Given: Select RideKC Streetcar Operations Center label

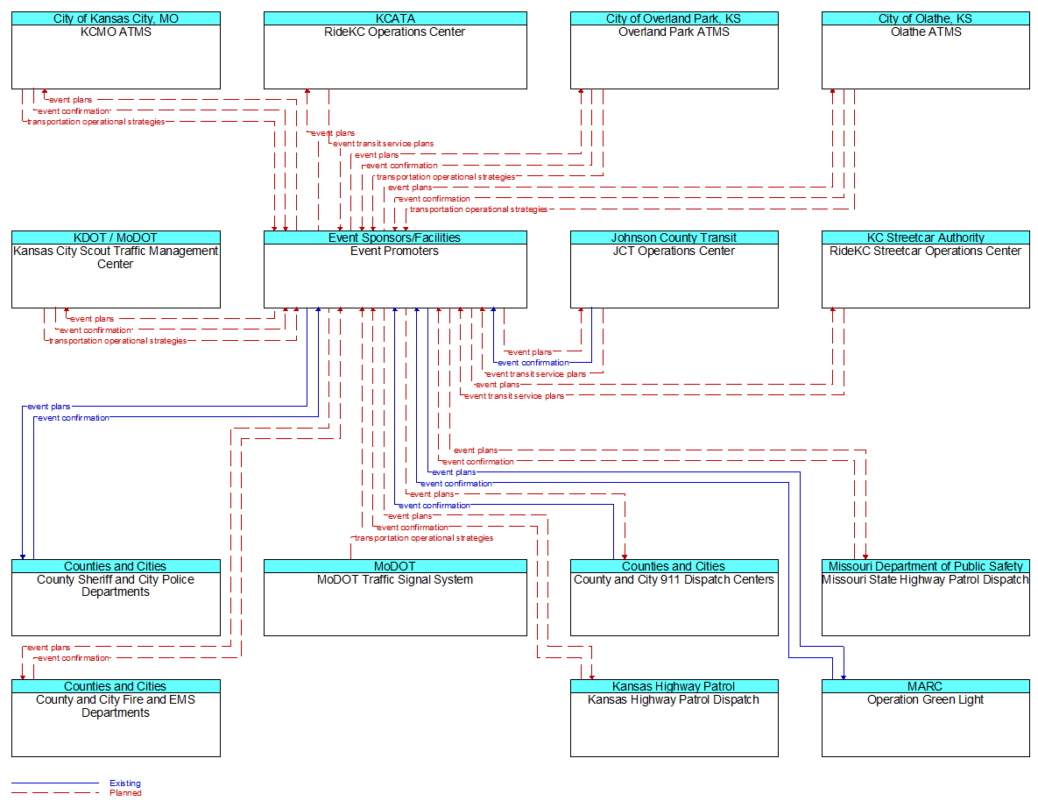Looking at the screenshot, I should click(x=926, y=251).
